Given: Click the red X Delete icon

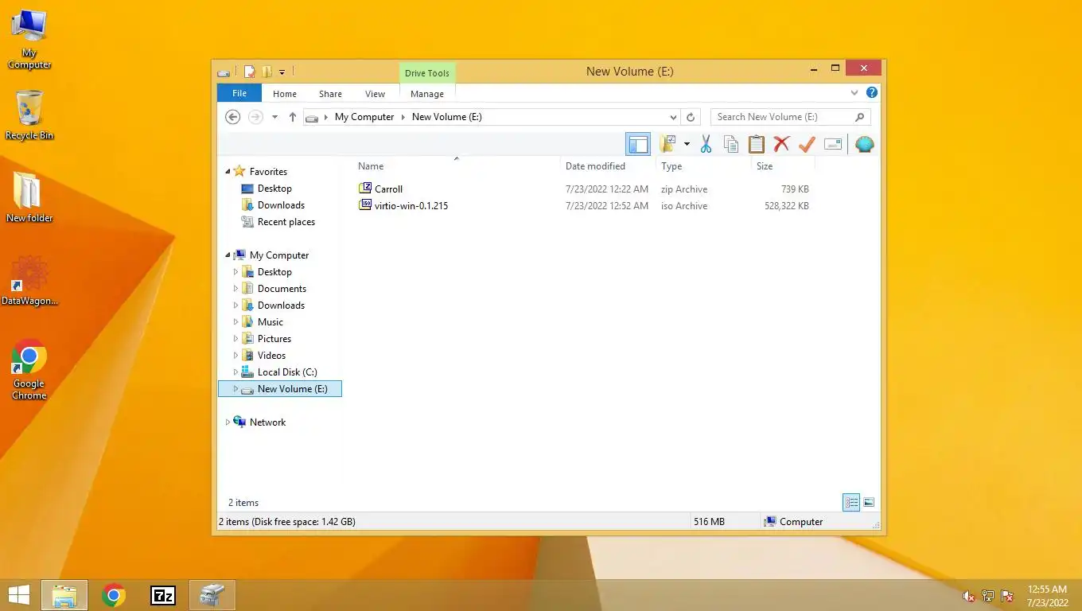Looking at the screenshot, I should pyautogui.click(x=781, y=144).
